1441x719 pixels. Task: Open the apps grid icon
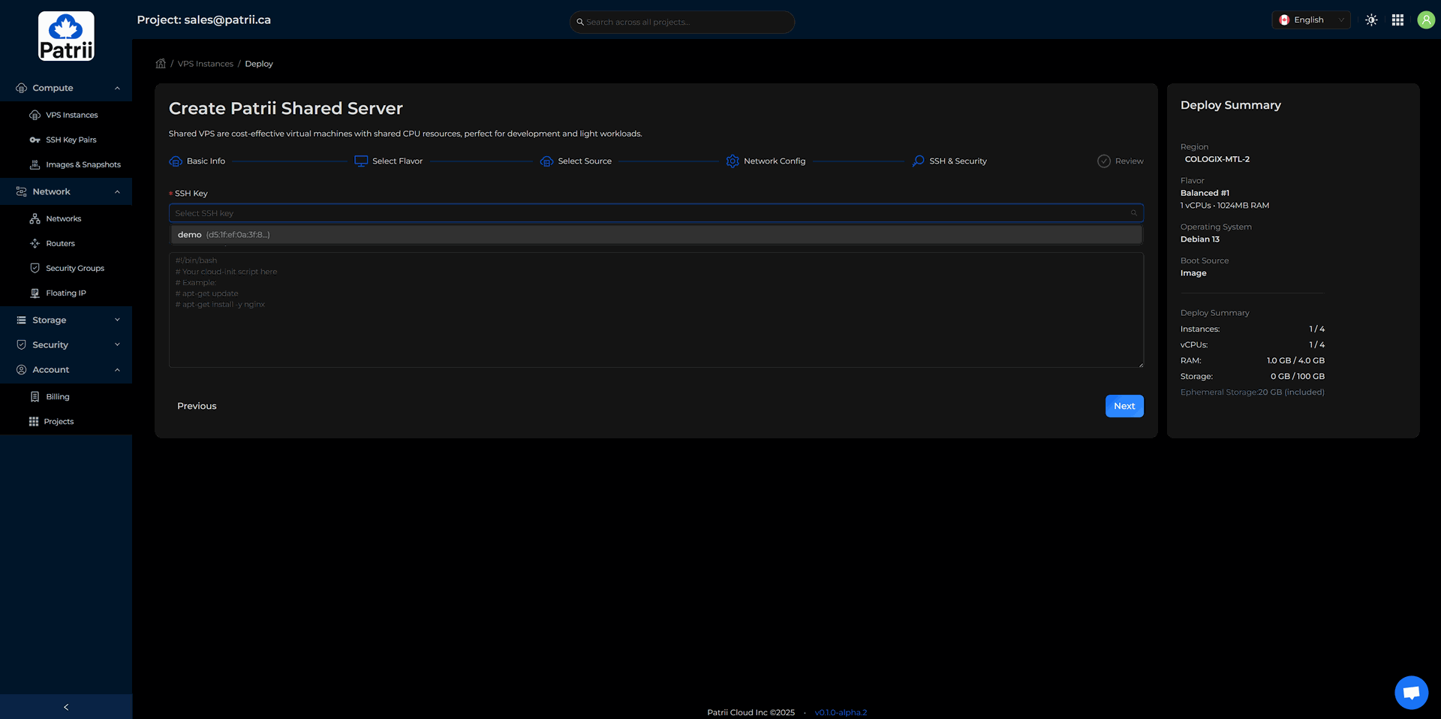point(1397,20)
